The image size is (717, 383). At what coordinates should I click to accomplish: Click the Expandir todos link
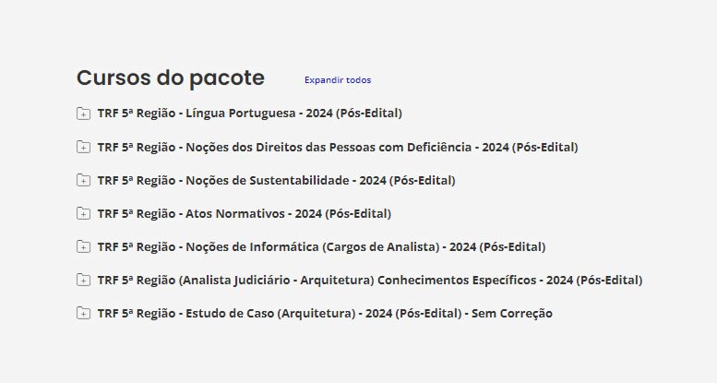pos(338,80)
